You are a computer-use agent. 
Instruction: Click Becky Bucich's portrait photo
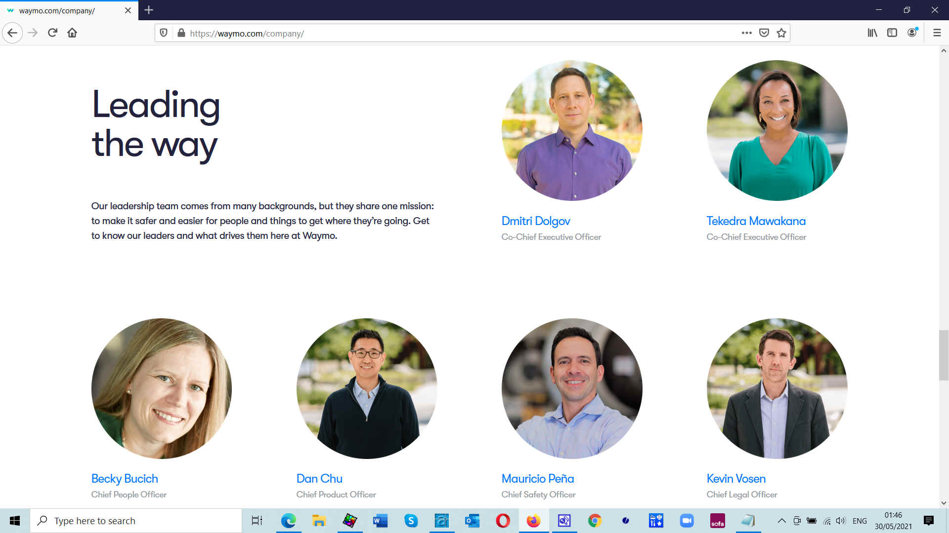(x=162, y=388)
